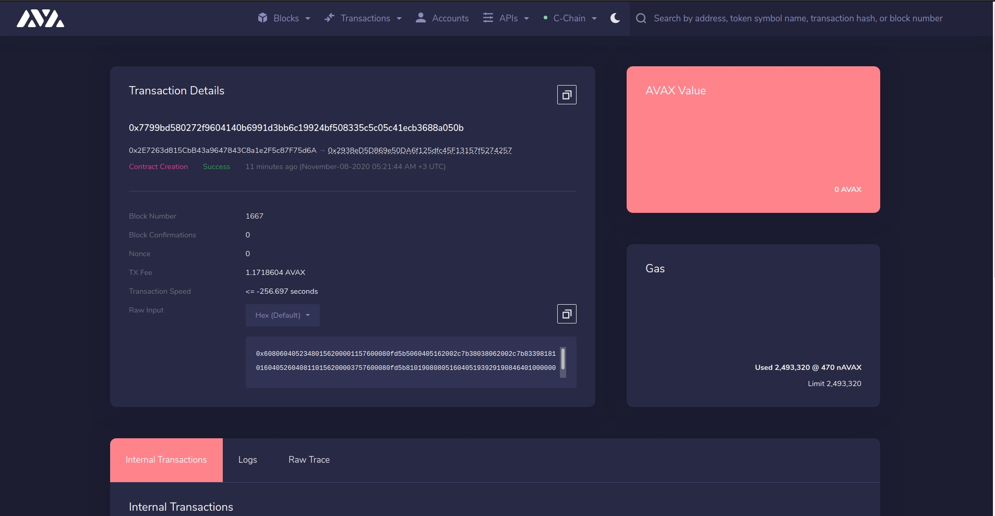The height and width of the screenshot is (516, 995).
Task: Click the APIs sliders icon
Action: coord(488,18)
